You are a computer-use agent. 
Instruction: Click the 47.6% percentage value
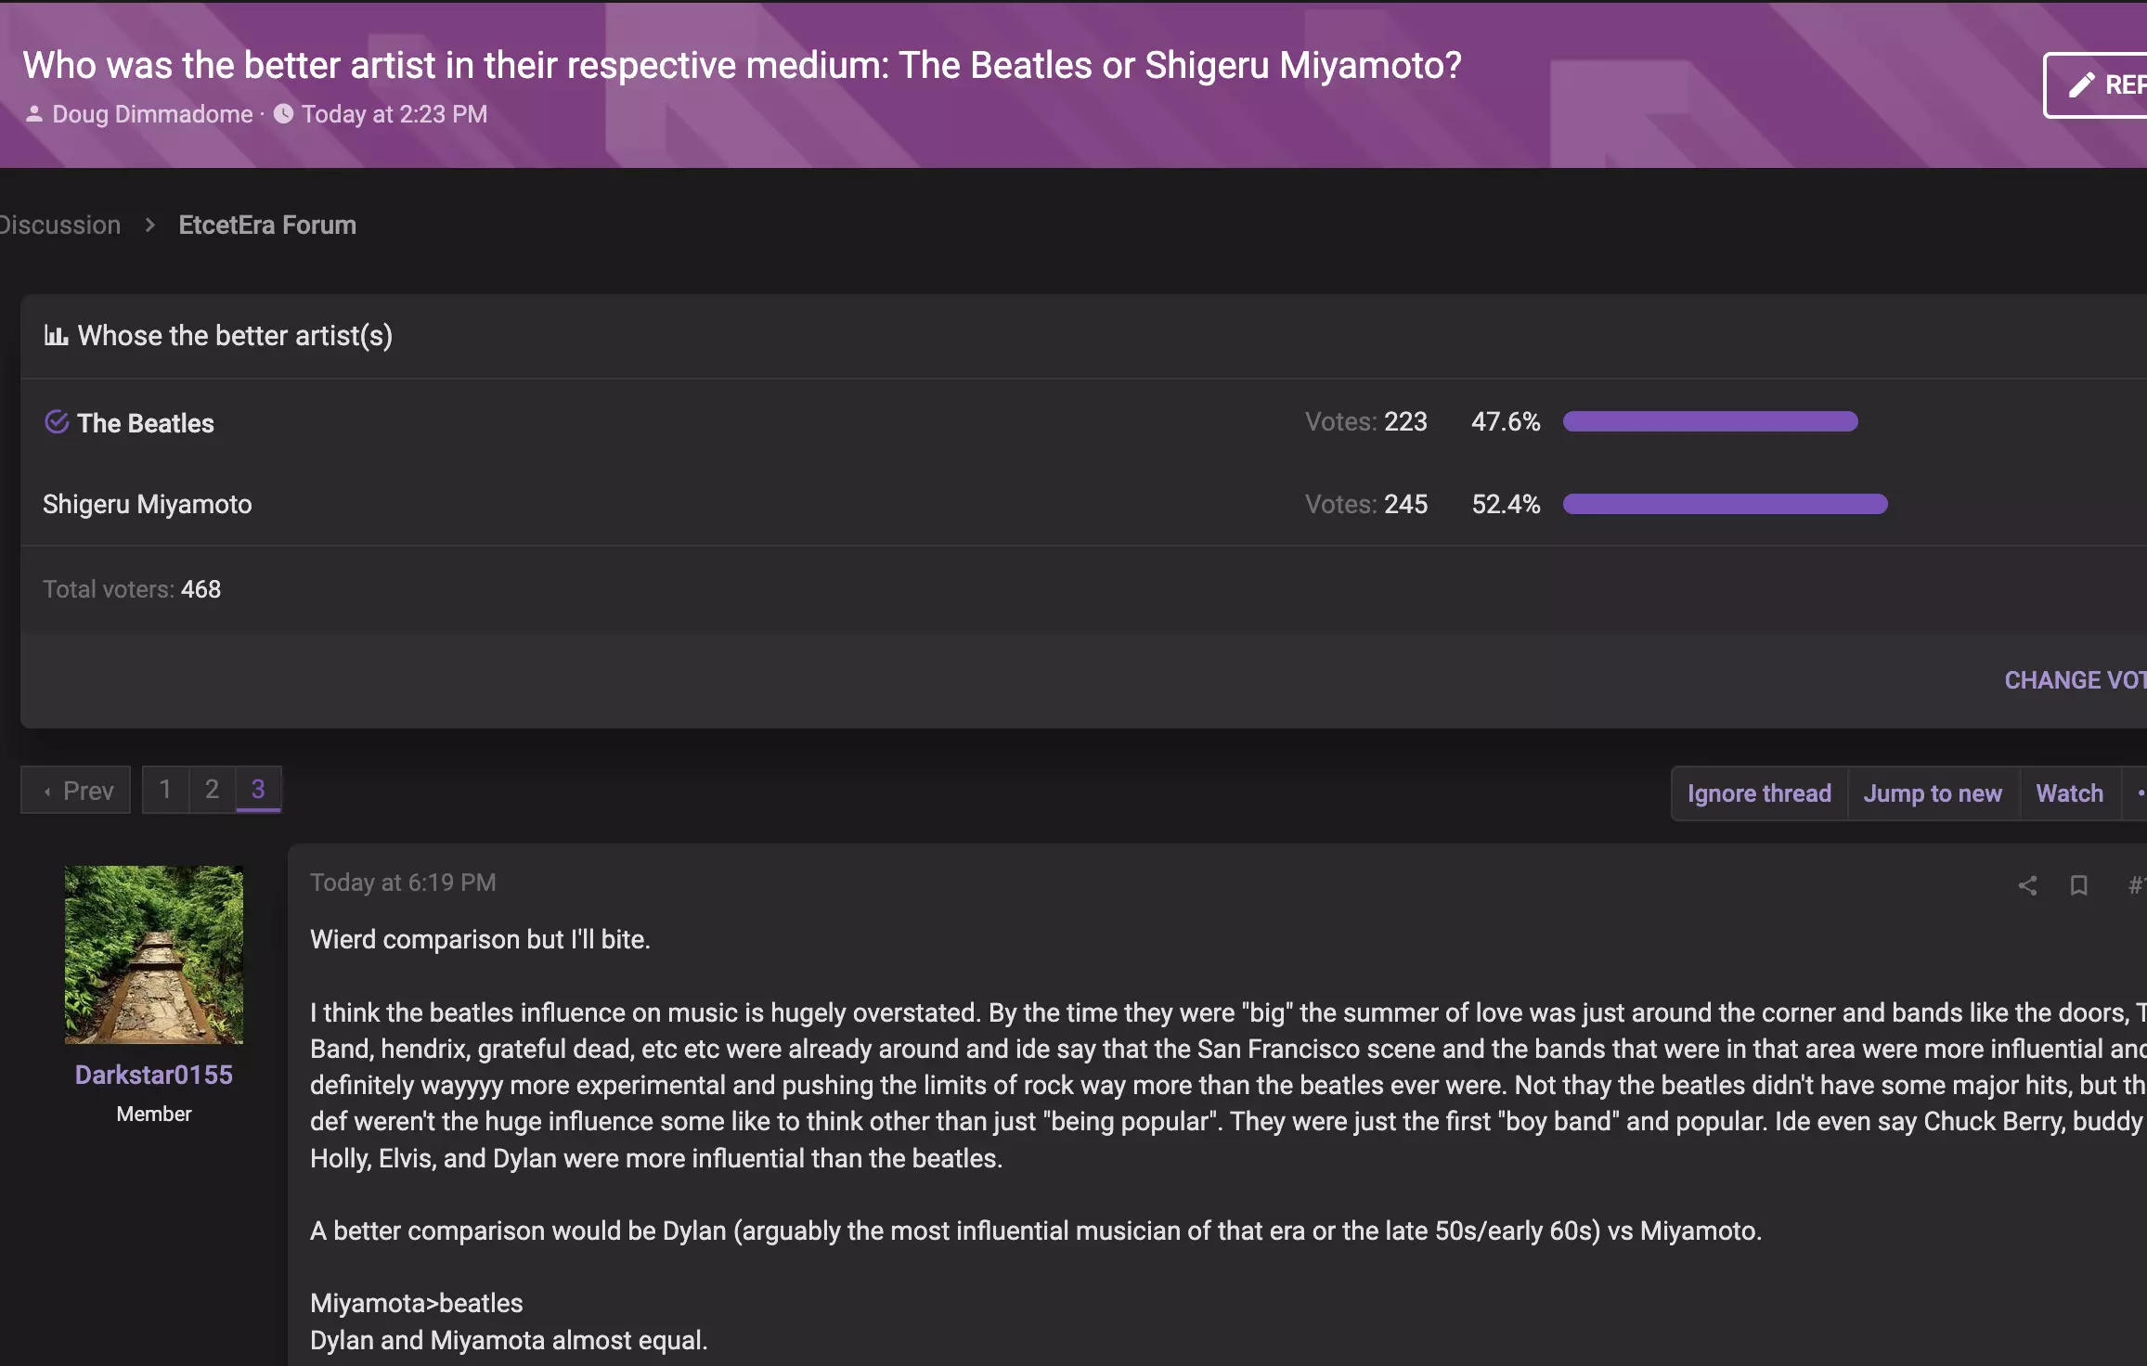coord(1506,421)
